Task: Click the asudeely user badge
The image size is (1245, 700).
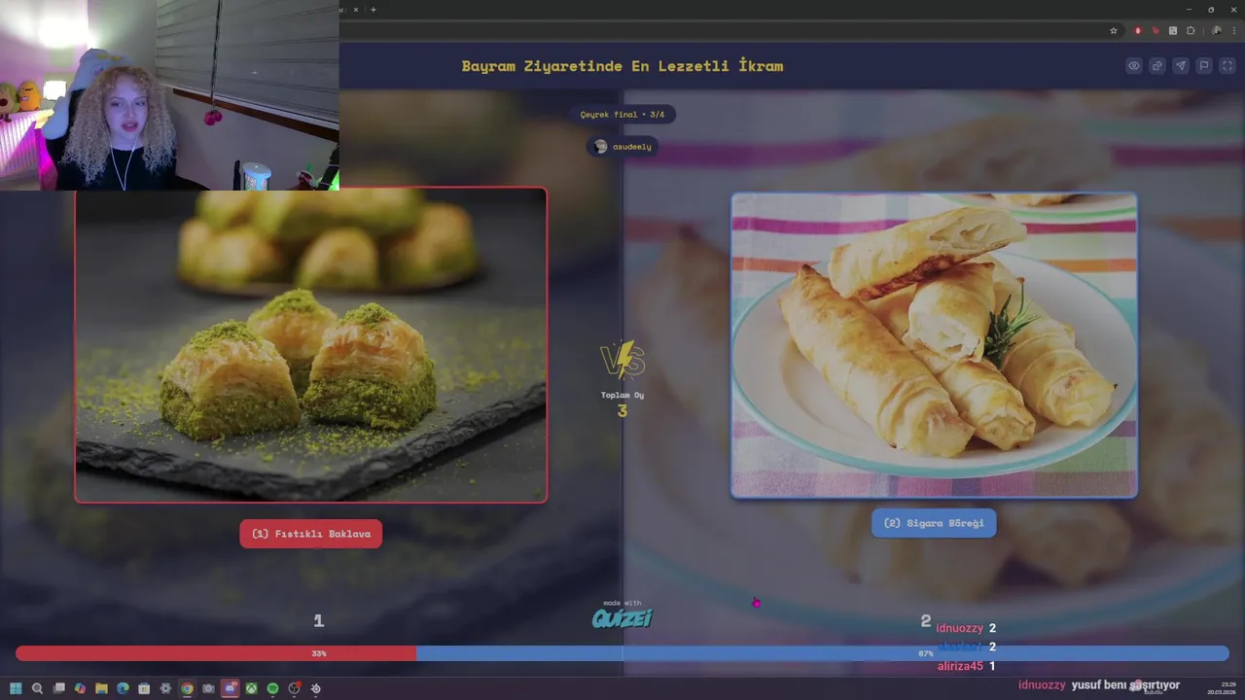Action: point(622,147)
